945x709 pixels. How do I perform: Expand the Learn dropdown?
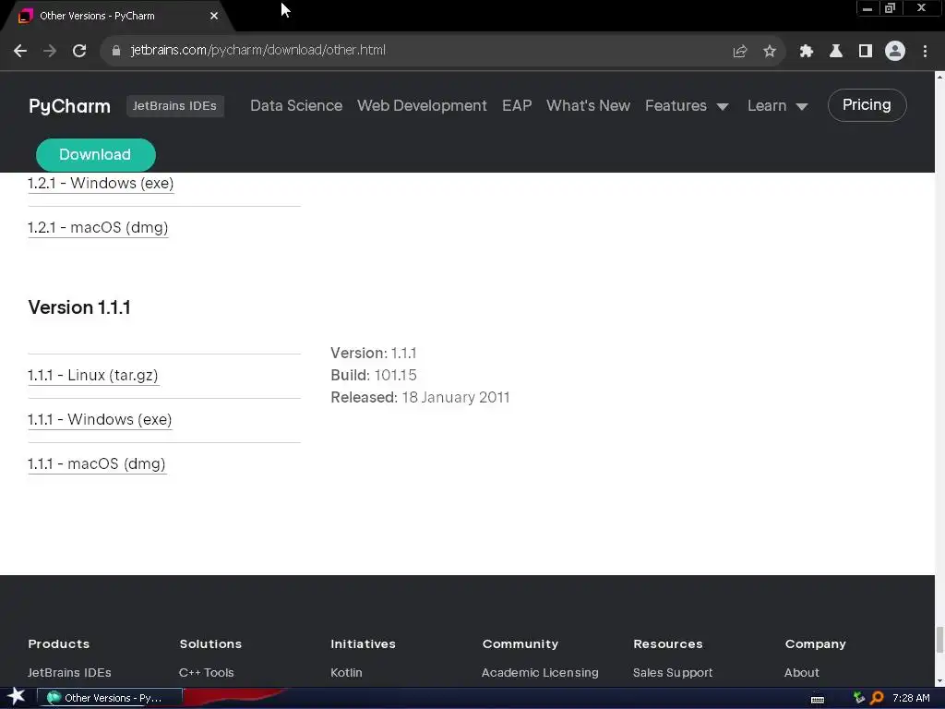777,105
